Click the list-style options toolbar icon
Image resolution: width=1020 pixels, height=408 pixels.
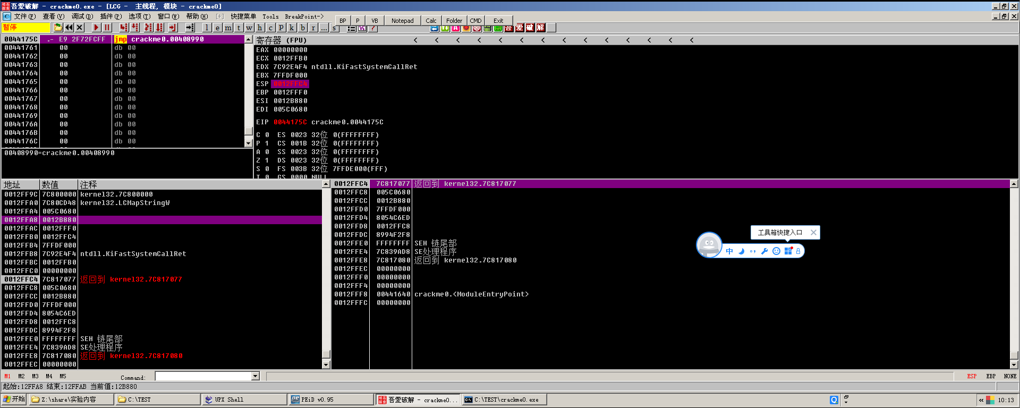pyautogui.click(x=351, y=28)
